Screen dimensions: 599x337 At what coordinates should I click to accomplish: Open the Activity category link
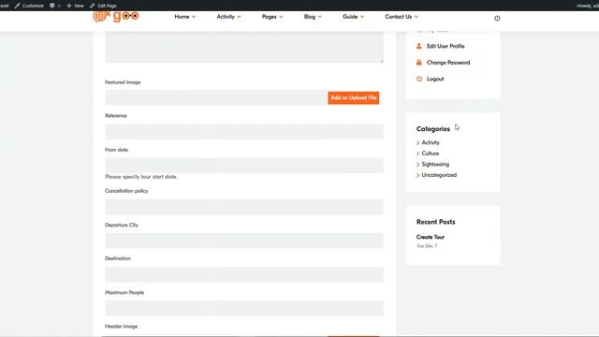pos(431,142)
